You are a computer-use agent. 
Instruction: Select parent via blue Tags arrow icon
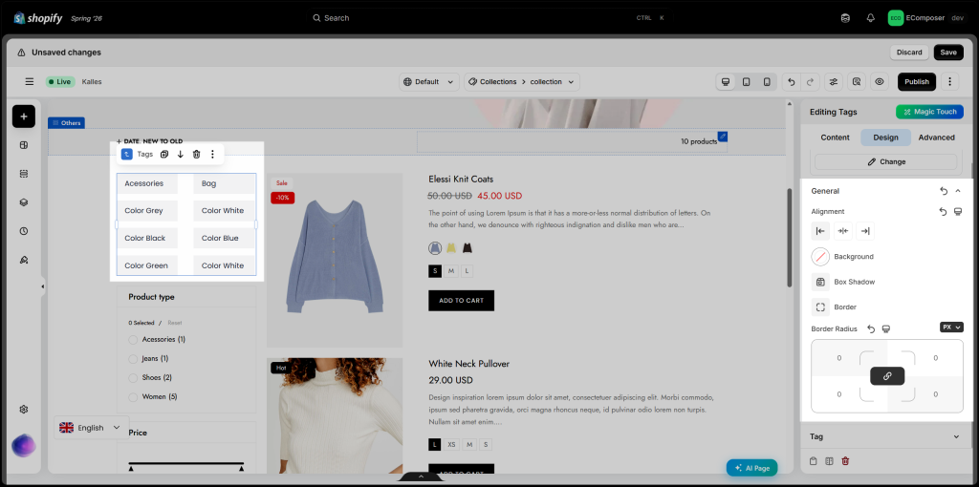click(x=127, y=154)
